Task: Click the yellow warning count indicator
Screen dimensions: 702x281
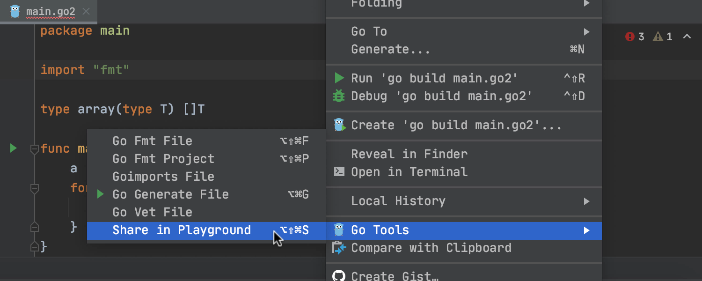Action: point(663,37)
